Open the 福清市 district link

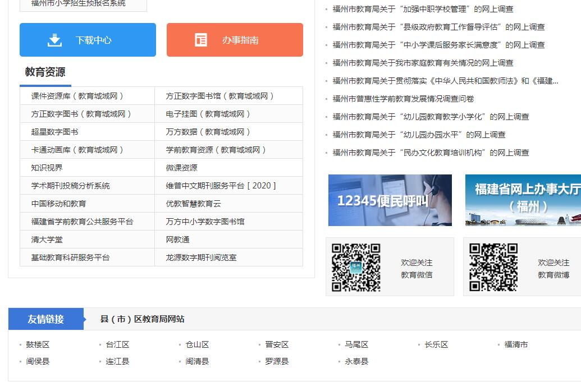516,344
